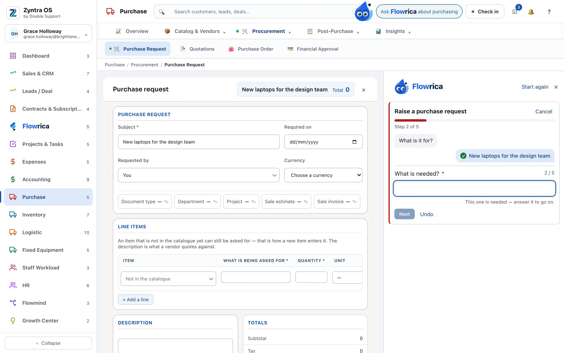Close the Flowrica assistant panel
Viewport: 564px width, 353px height.
(556, 87)
